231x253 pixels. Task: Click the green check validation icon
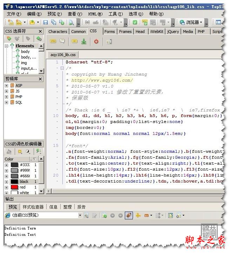click(135, 22)
